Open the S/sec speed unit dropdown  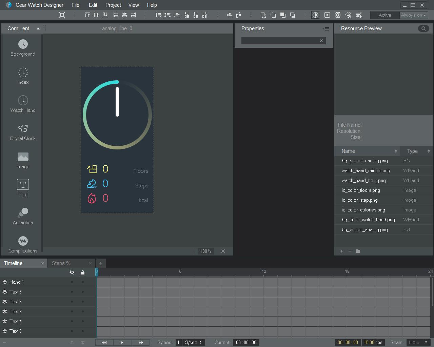point(194,342)
